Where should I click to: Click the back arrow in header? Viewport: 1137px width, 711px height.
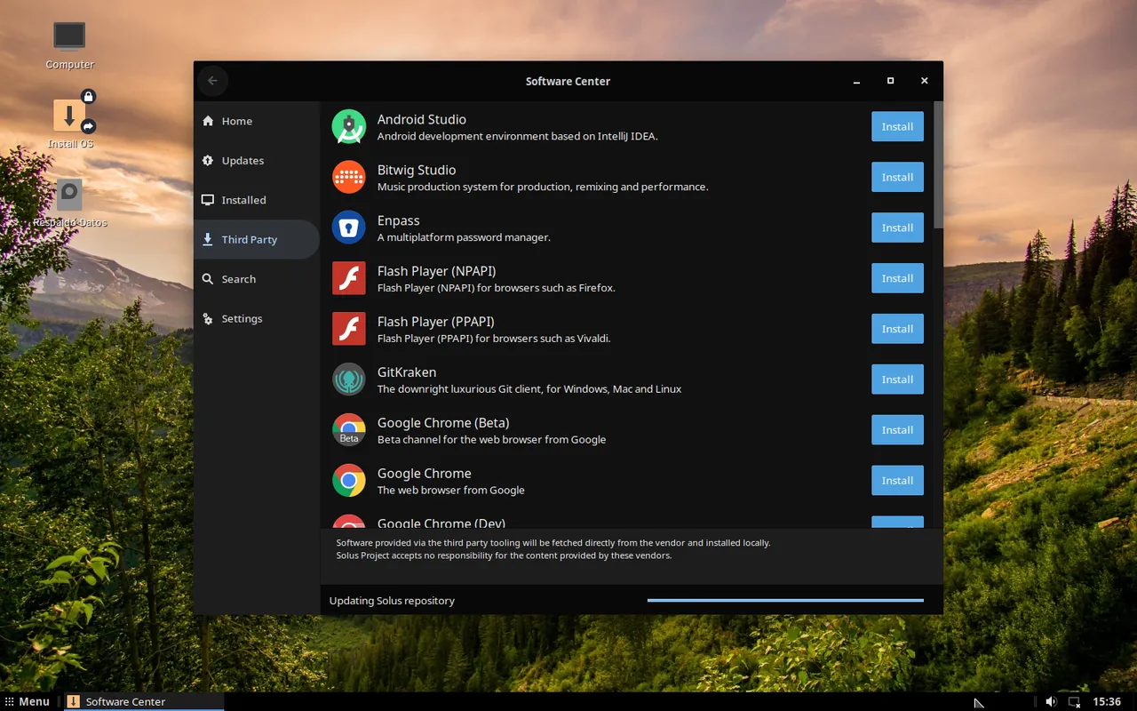tap(212, 81)
